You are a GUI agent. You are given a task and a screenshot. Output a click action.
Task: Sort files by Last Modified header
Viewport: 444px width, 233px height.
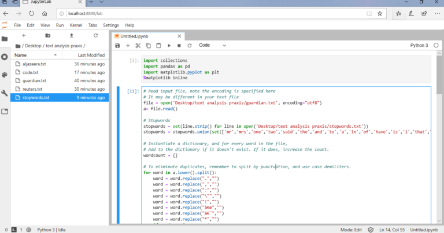point(86,55)
